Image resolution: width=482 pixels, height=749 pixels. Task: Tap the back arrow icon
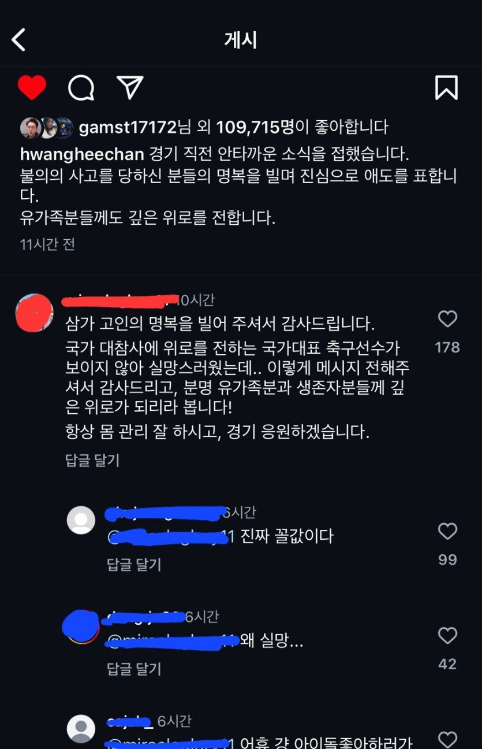point(19,40)
